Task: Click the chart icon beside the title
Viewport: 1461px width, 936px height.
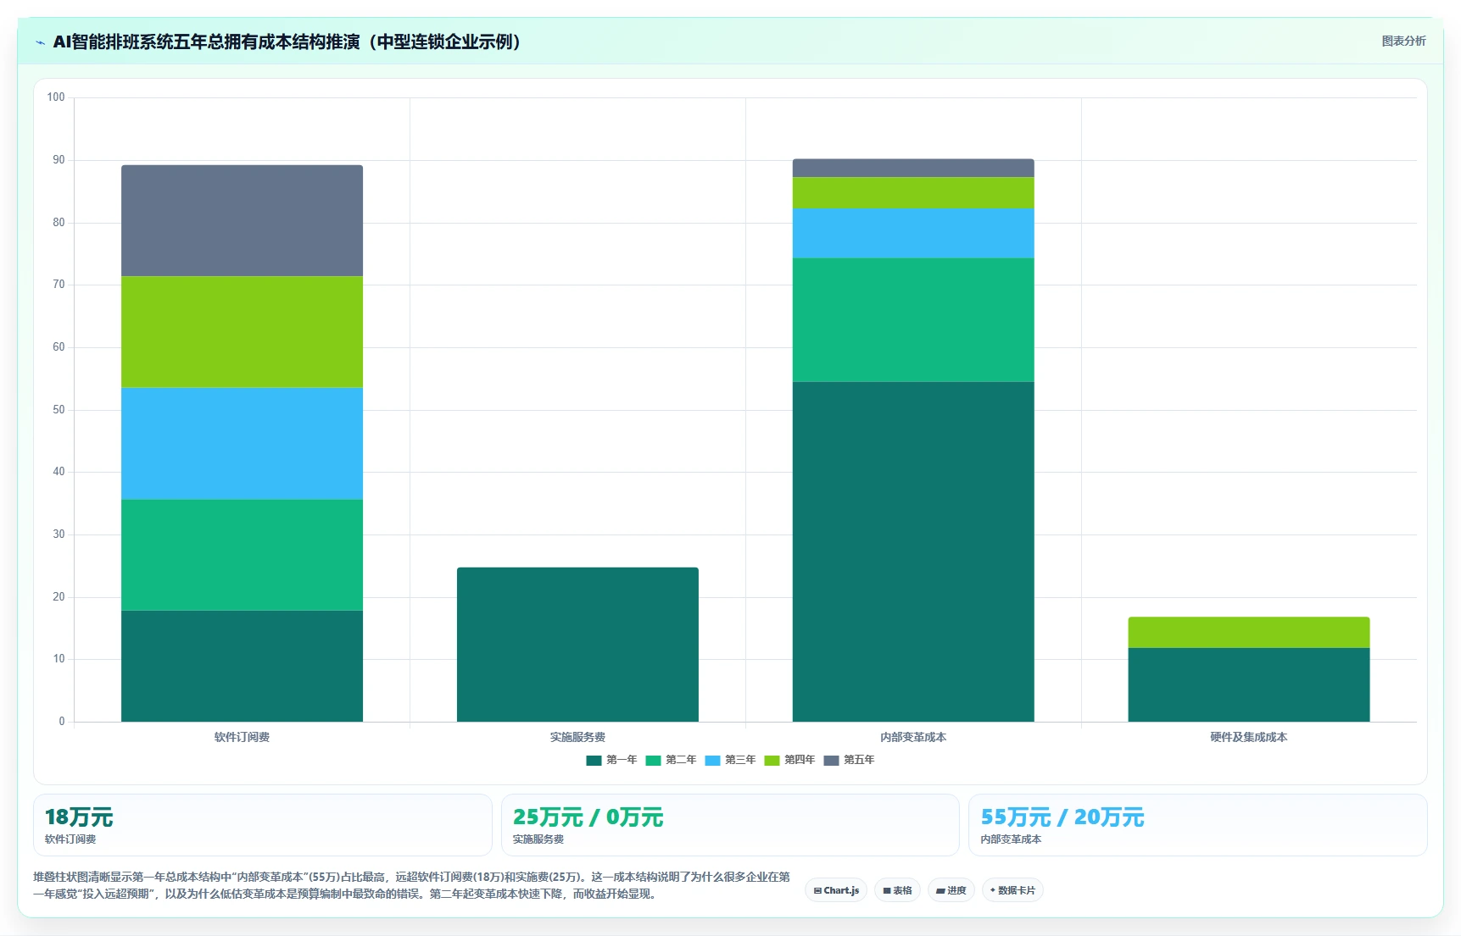Action: pyautogui.click(x=40, y=42)
